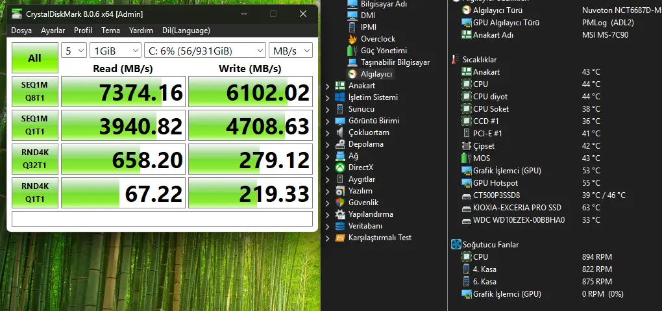Screen dimensions: 662x311
Task: Open the drive selector showing C: 6%
Action: tap(204, 51)
